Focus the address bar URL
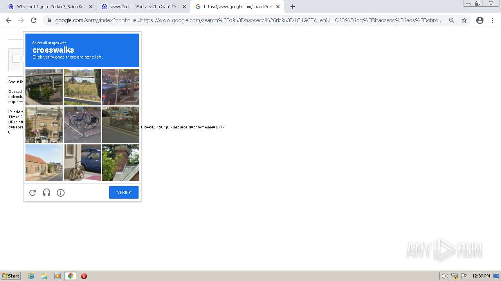The width and height of the screenshot is (501, 281). click(249, 20)
